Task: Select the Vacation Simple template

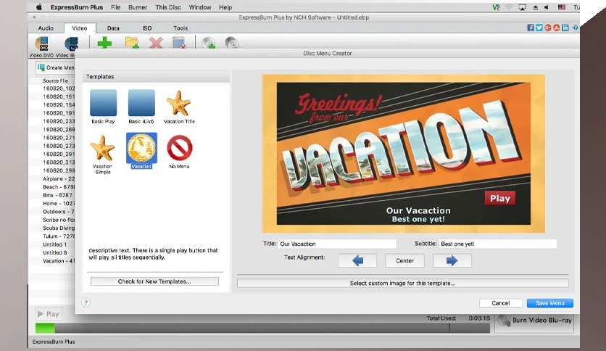Action: pos(103,154)
